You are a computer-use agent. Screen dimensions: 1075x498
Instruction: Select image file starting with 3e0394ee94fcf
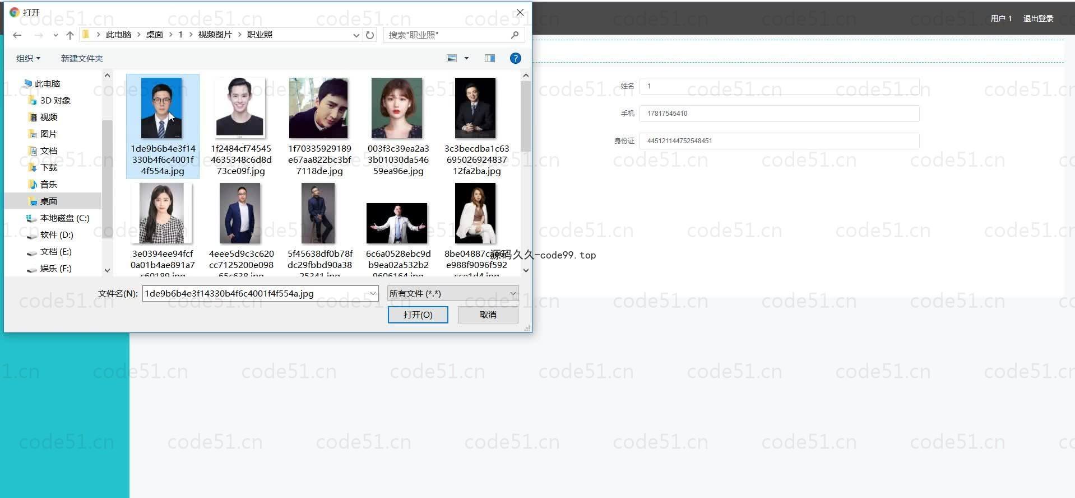point(163,228)
